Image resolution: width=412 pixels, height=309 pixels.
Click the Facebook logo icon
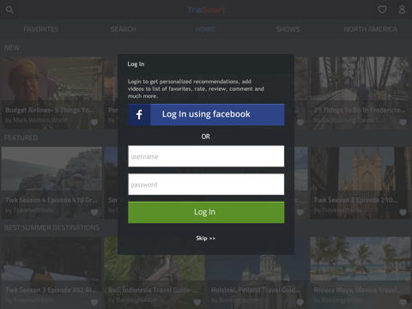pyautogui.click(x=139, y=114)
